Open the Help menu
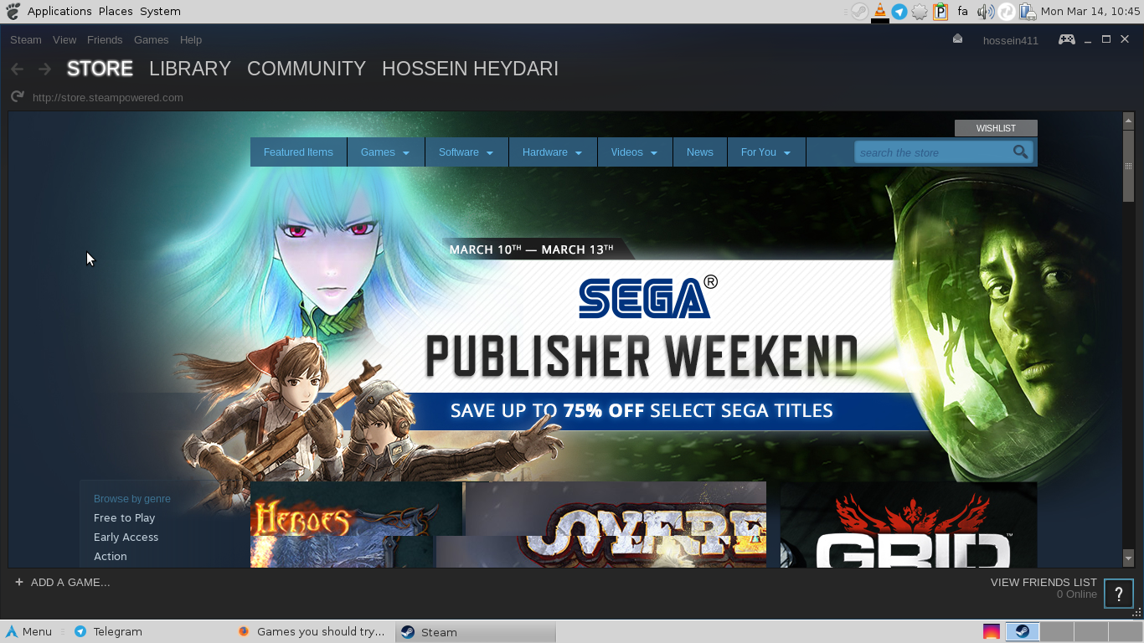The height and width of the screenshot is (643, 1144). click(x=191, y=39)
